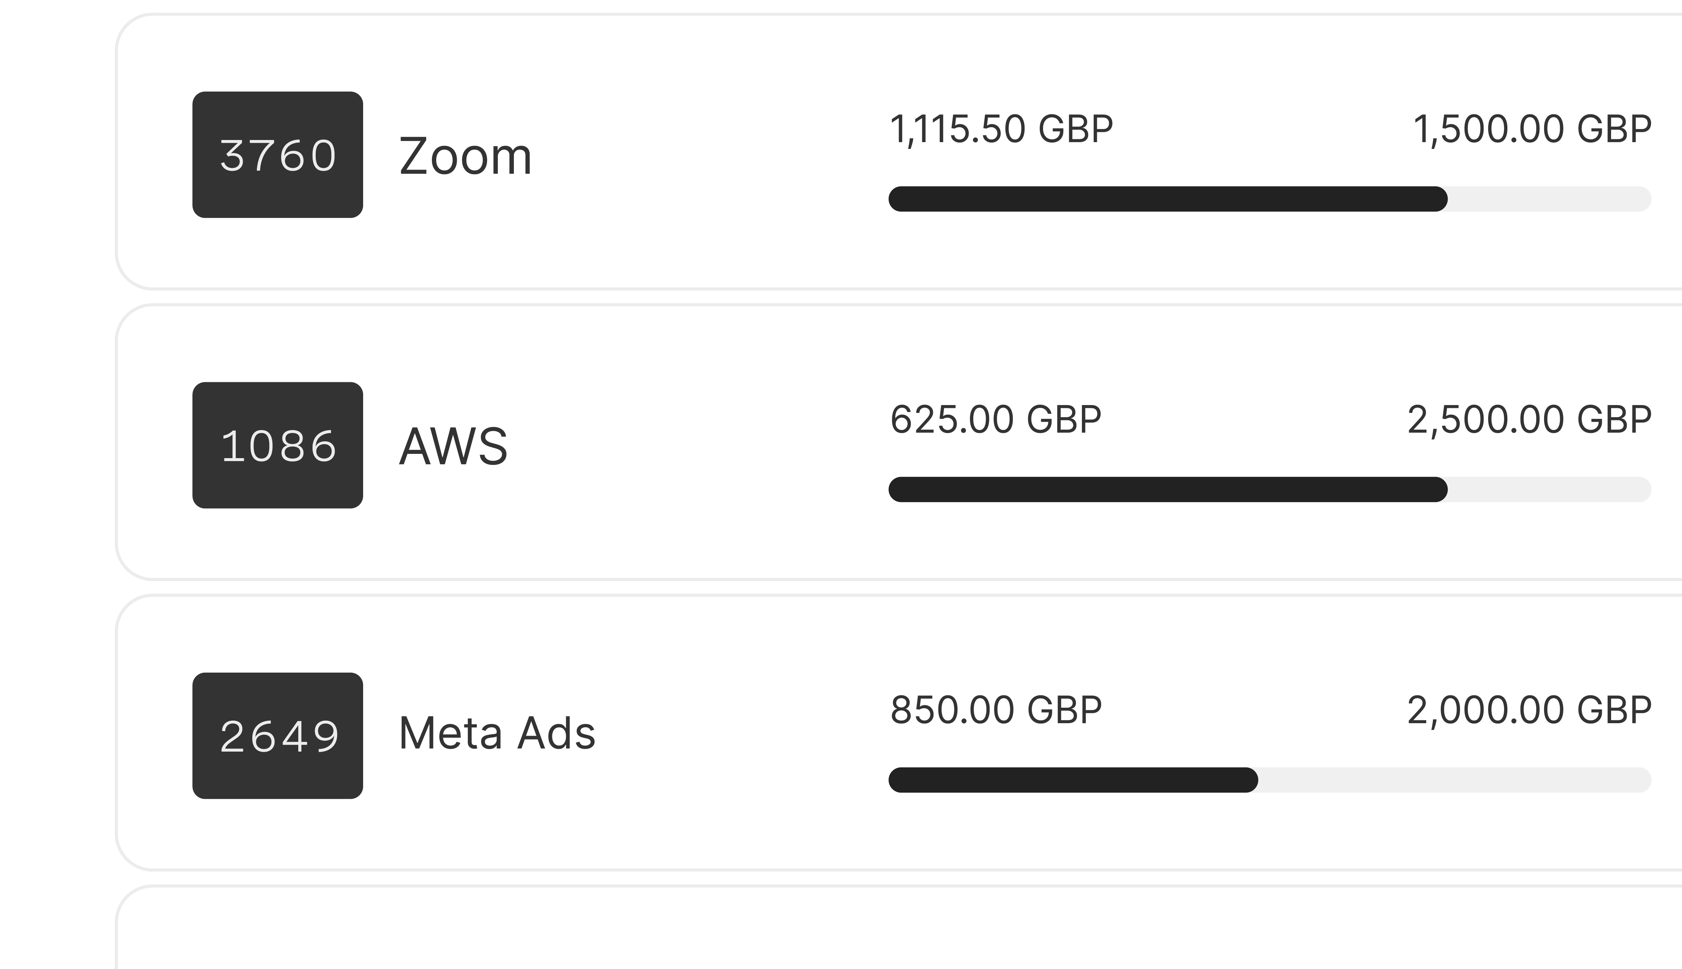Click the 1086 card number badge

pyautogui.click(x=278, y=445)
